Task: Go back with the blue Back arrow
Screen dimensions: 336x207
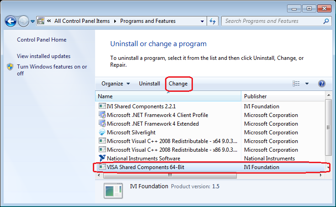Action: (x=11, y=21)
